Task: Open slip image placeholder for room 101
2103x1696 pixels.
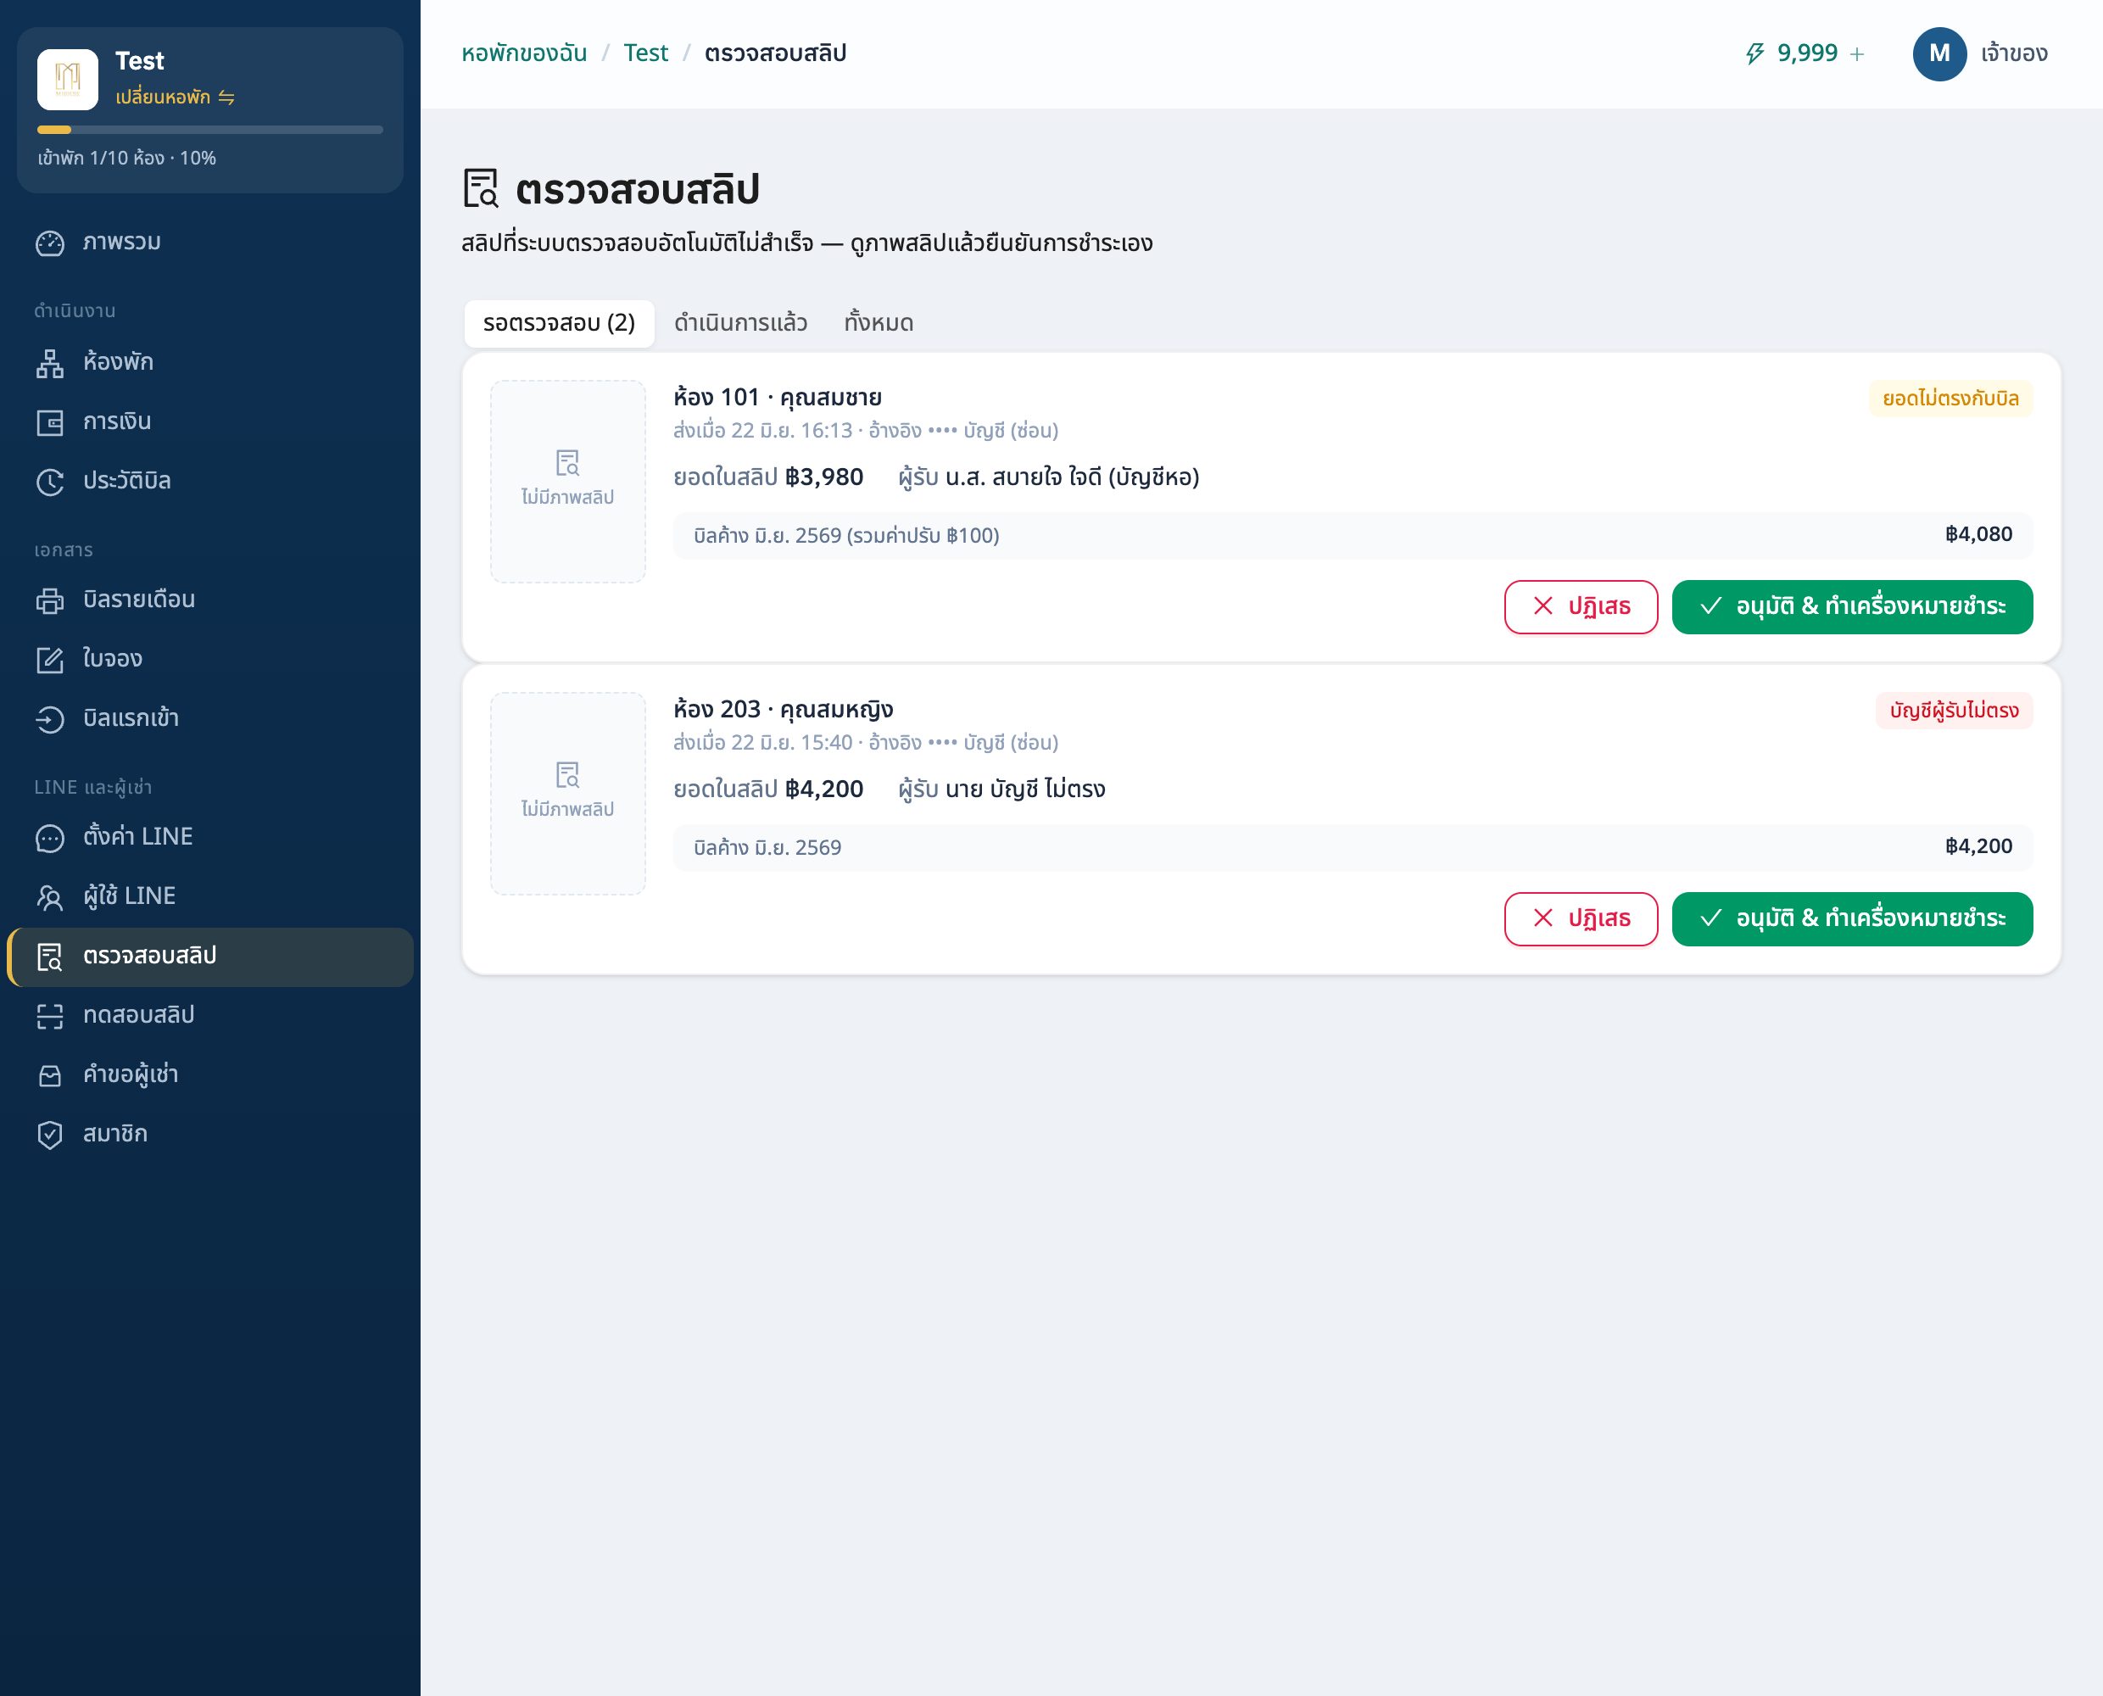Action: pyautogui.click(x=567, y=482)
